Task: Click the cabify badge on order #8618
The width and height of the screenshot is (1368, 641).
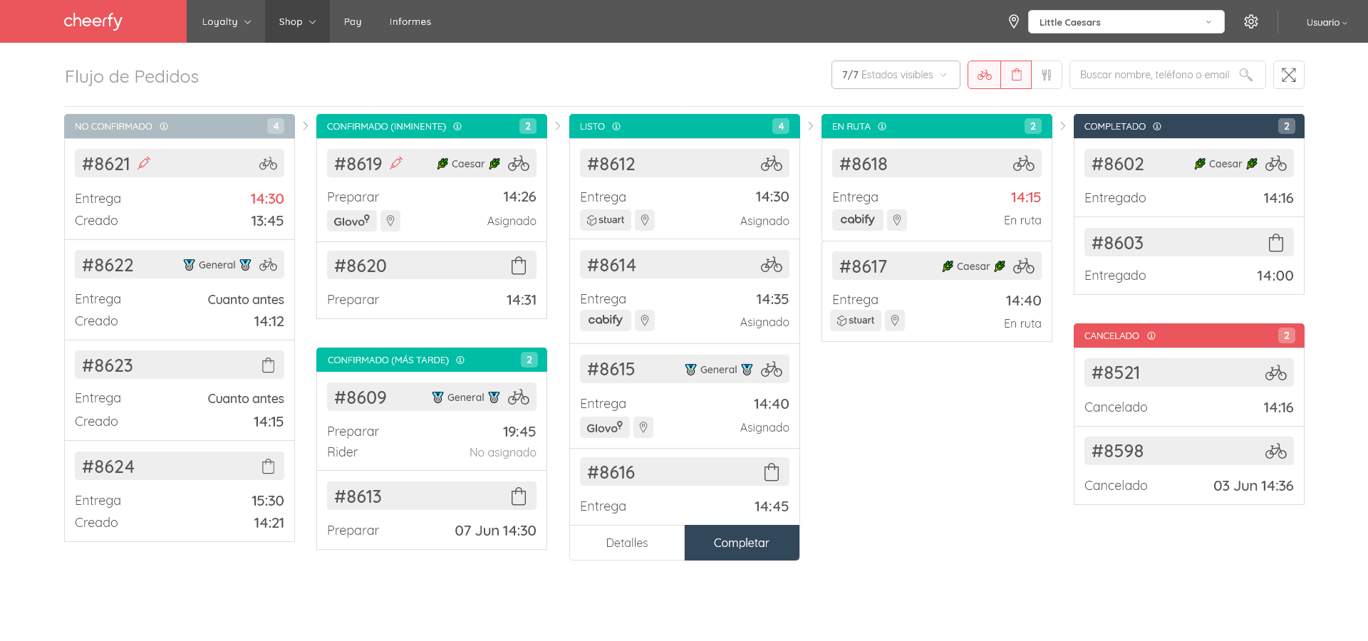Action: [858, 219]
